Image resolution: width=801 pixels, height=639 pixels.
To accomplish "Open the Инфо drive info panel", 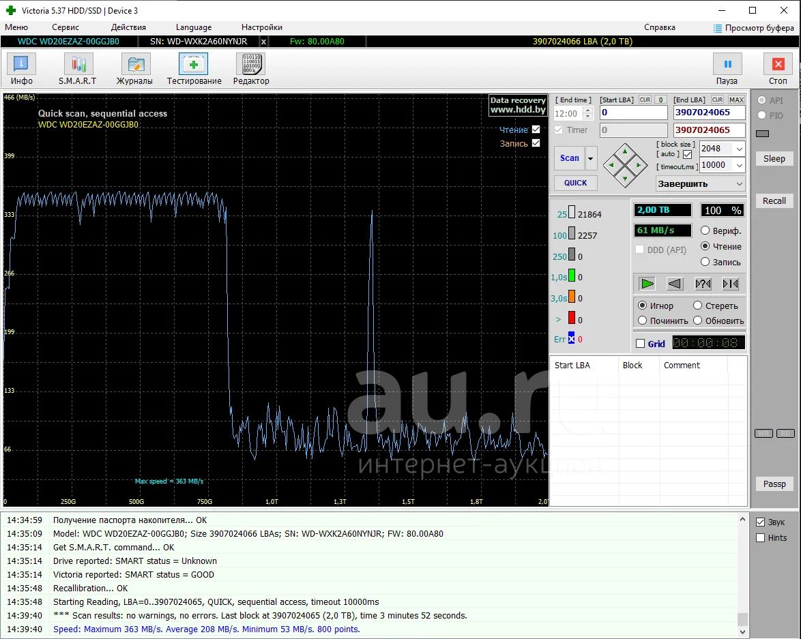I will click(21, 70).
